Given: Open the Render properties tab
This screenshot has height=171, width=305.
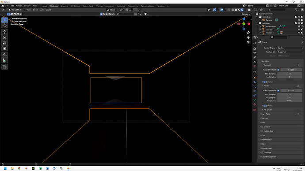Looking at the screenshot, I should (255, 48).
